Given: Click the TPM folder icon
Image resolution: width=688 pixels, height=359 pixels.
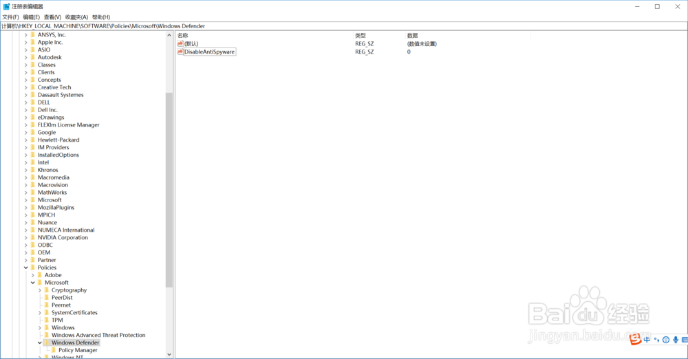Looking at the screenshot, I should 47,320.
